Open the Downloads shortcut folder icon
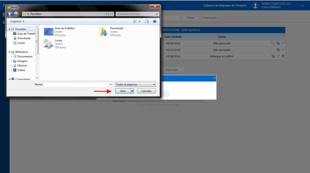310x173 pixels. click(103, 31)
